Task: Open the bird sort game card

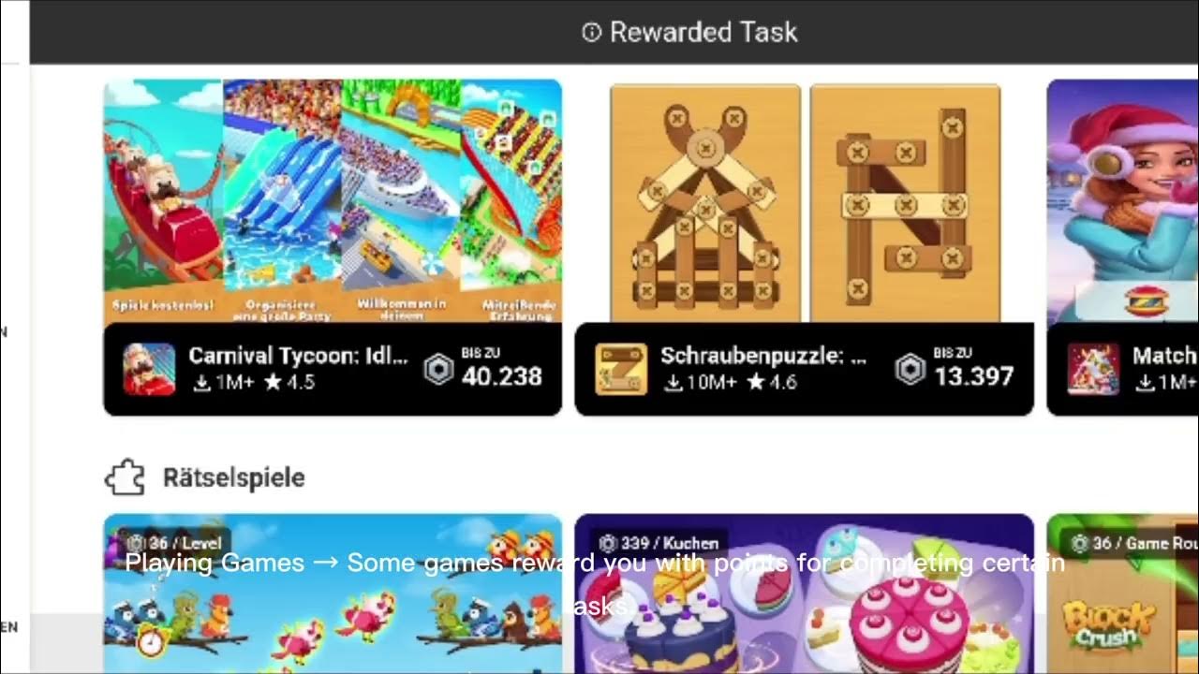Action: click(x=333, y=593)
